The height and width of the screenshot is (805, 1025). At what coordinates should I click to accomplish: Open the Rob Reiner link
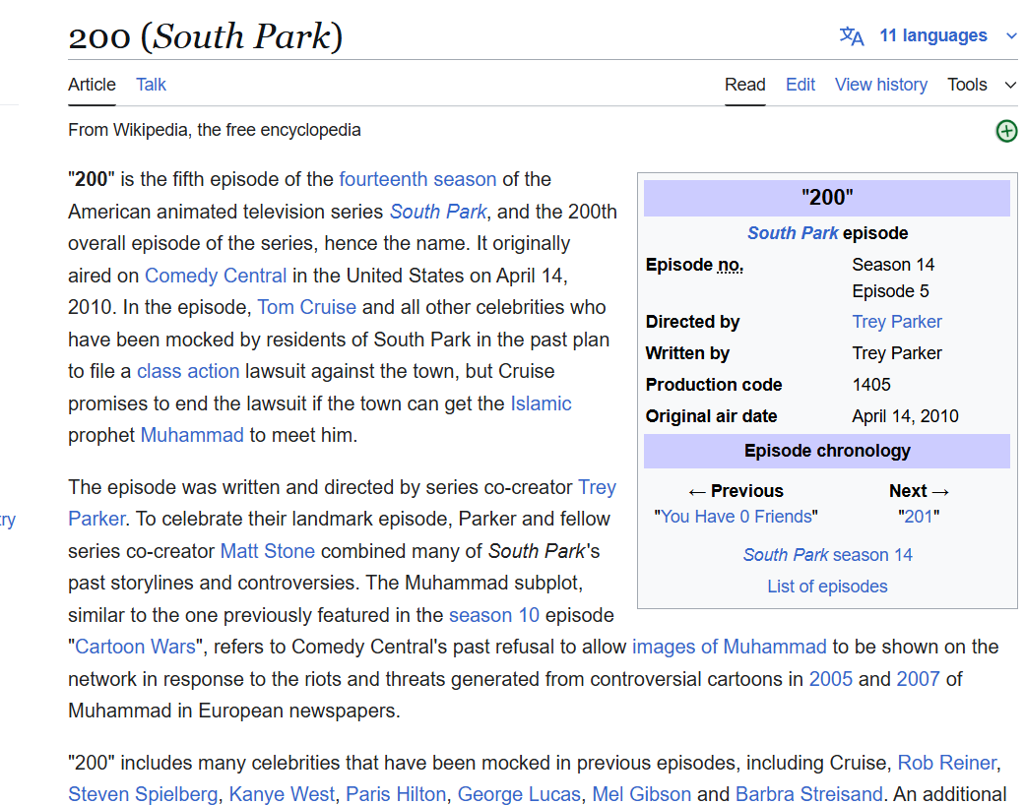pos(947,764)
